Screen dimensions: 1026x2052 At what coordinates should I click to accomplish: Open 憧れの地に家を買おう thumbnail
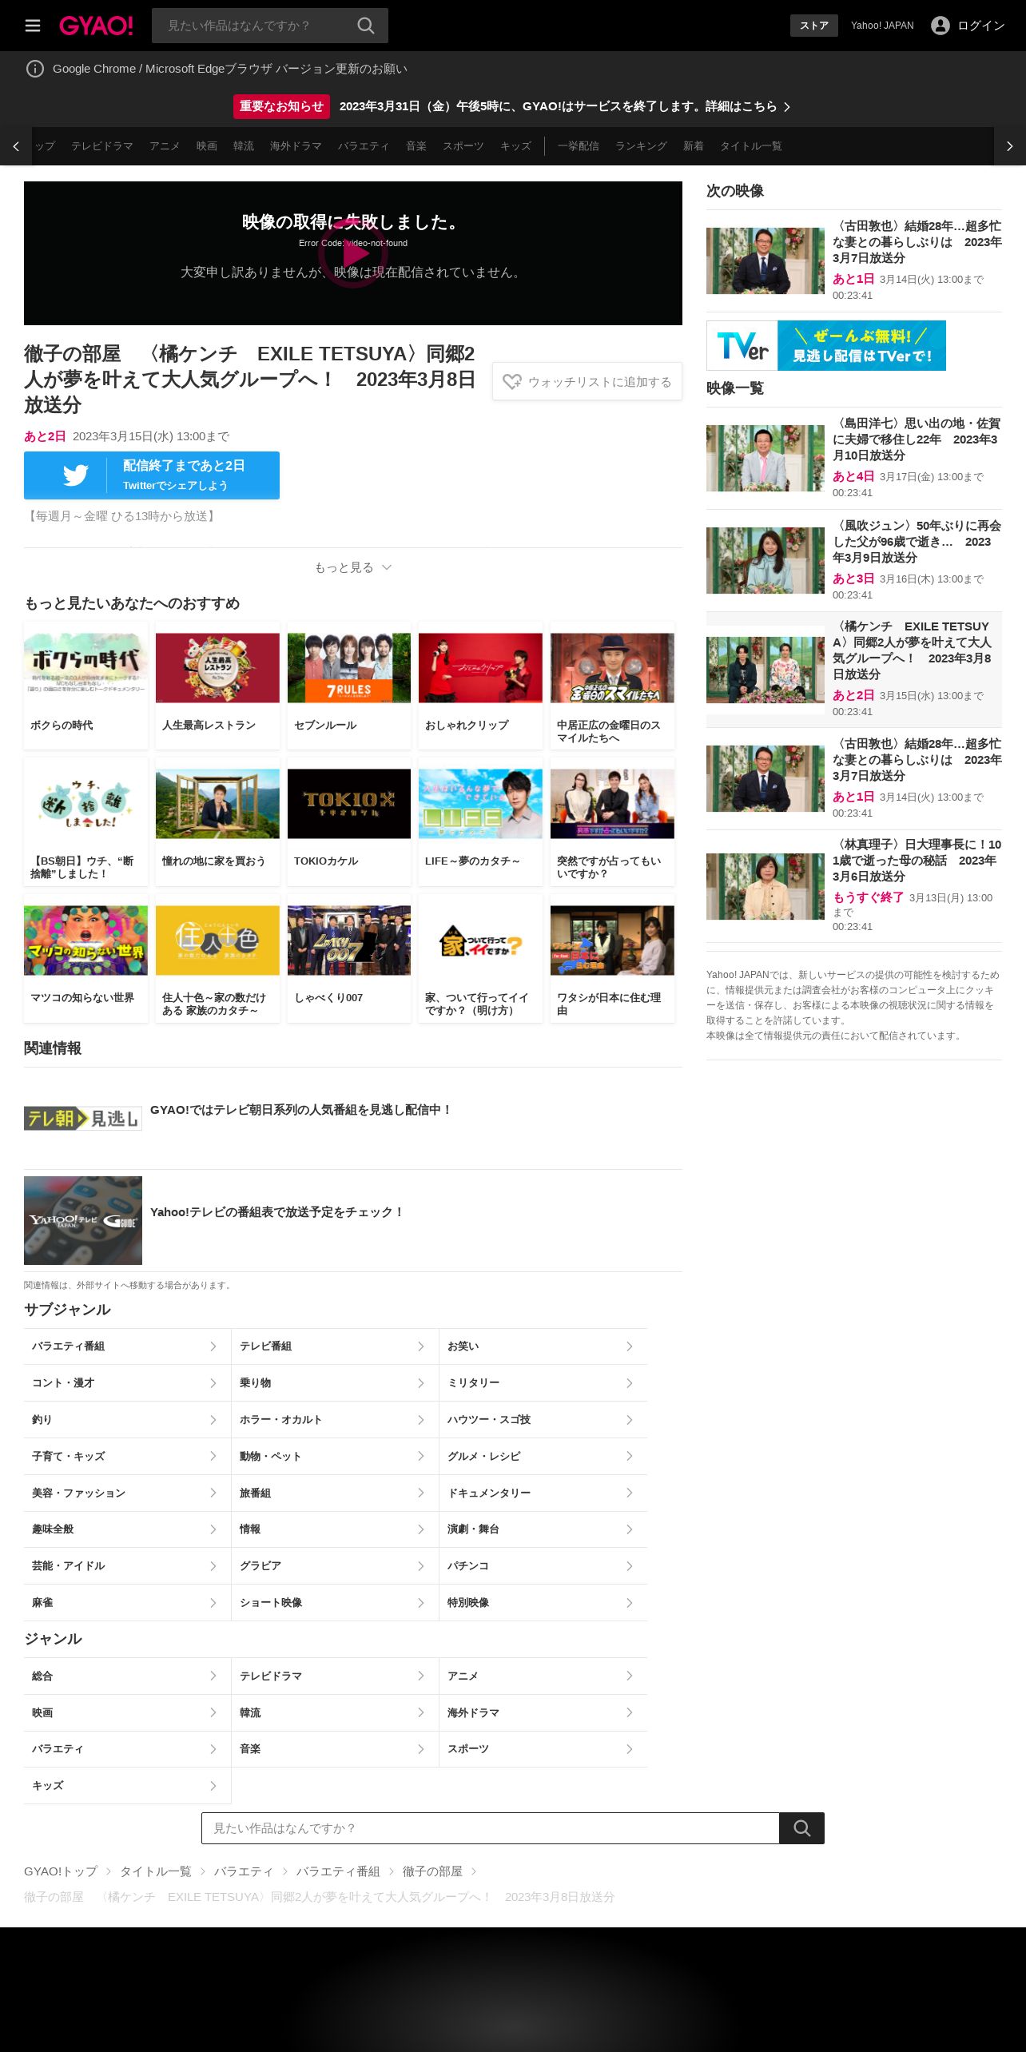(217, 804)
